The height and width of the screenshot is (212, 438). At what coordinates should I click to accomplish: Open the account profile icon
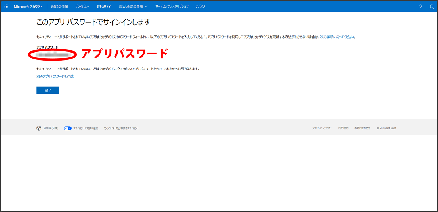(x=432, y=7)
